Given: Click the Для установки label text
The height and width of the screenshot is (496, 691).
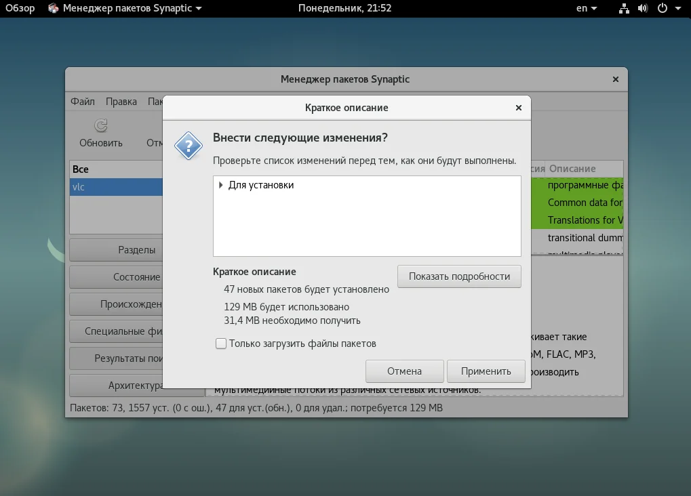Looking at the screenshot, I should [x=261, y=186].
